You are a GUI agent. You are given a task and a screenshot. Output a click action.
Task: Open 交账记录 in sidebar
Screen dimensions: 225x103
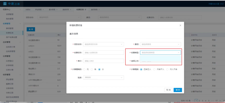[10, 93]
